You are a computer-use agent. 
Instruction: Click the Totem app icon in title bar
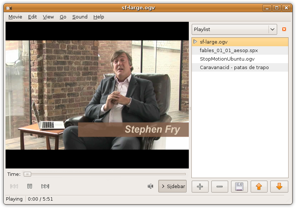pyautogui.click(x=9, y=8)
